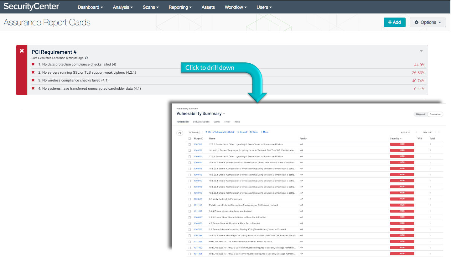The height and width of the screenshot is (257, 451).
Task: Drill into the 26.83% weak ciphers result
Action: pos(419,73)
